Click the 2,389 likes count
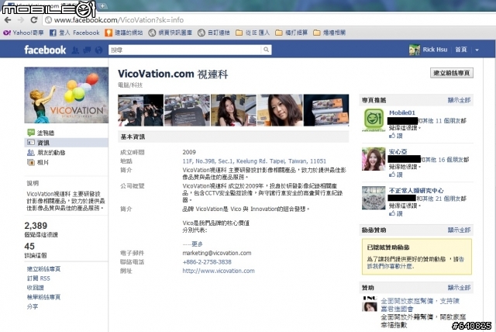496x332 pixels. (x=36, y=226)
